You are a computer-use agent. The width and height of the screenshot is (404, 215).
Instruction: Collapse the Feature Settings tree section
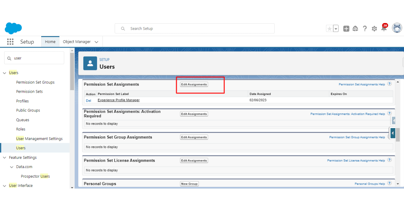coord(4,157)
